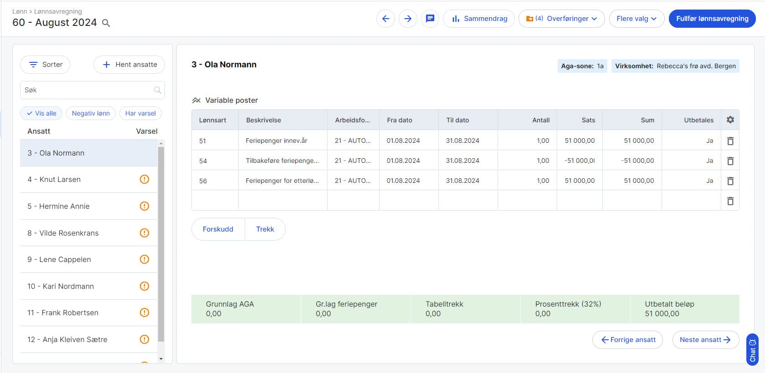This screenshot has height=373, width=765.
Task: Enable the Har varsel filter
Action: [140, 113]
